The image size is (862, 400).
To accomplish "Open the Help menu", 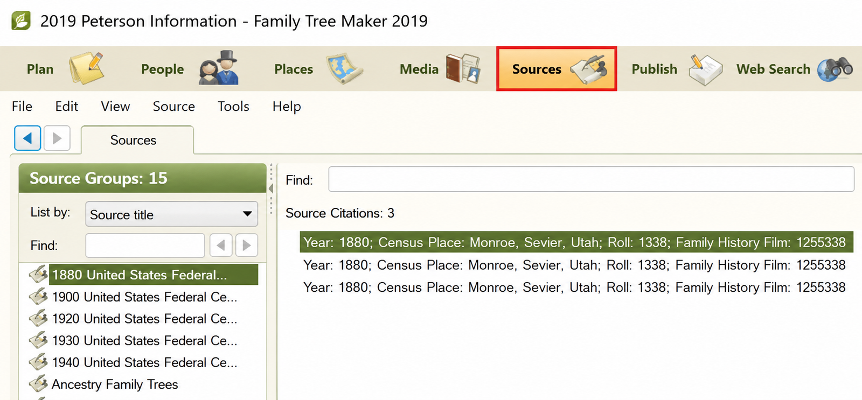I will tap(287, 107).
